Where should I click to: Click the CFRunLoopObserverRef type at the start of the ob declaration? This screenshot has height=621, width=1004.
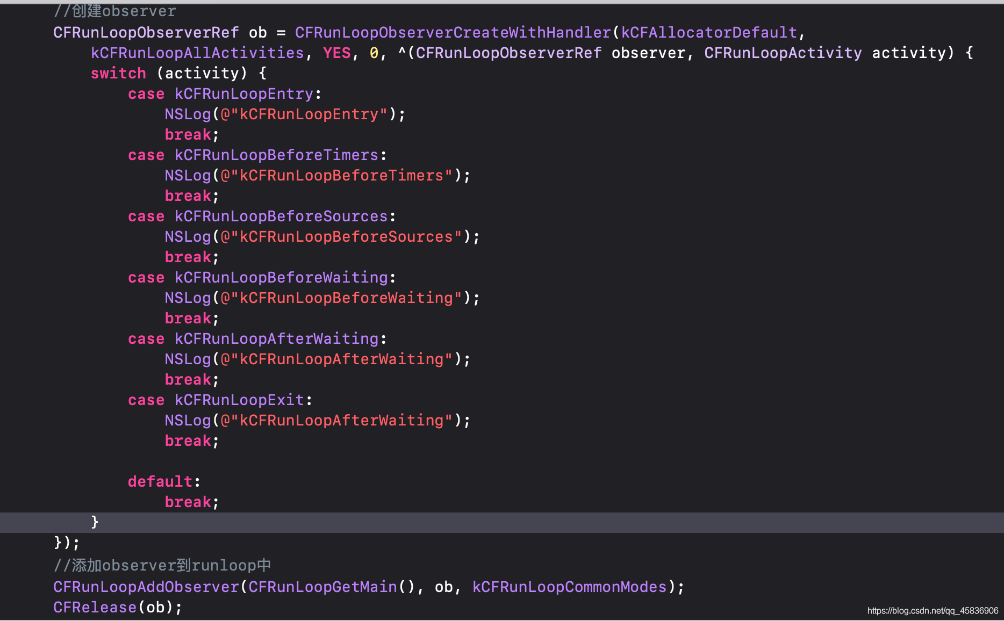(146, 33)
